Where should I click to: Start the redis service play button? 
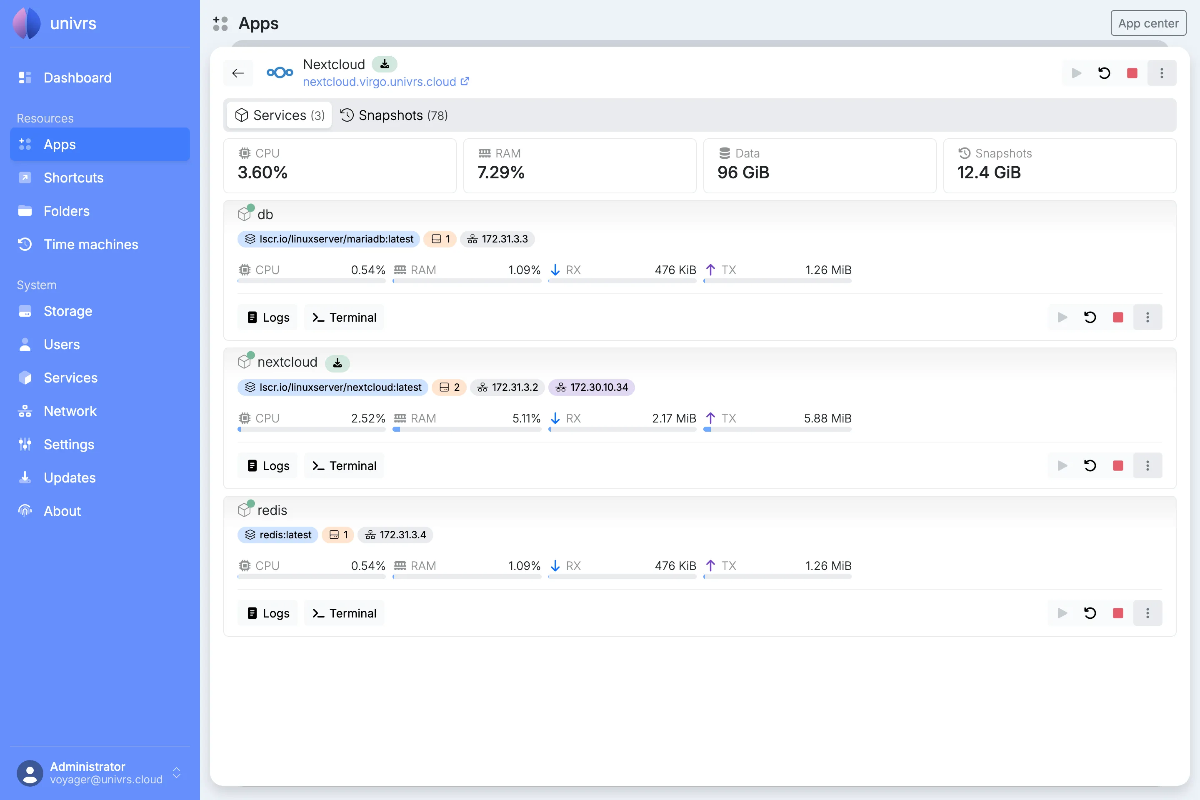(1062, 613)
